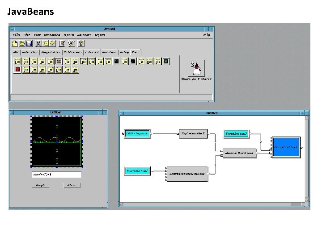
Task: Click the diagram window's vertical scrollbar
Action: pos(307,159)
